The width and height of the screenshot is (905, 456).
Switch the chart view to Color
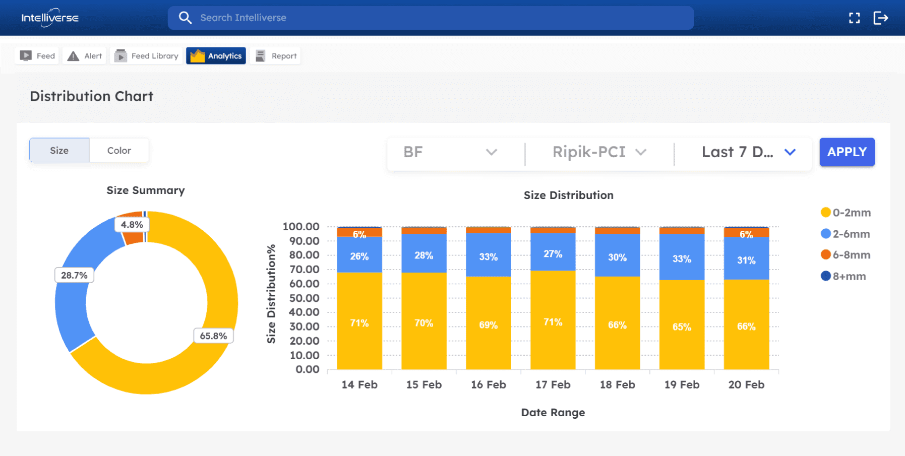(119, 150)
